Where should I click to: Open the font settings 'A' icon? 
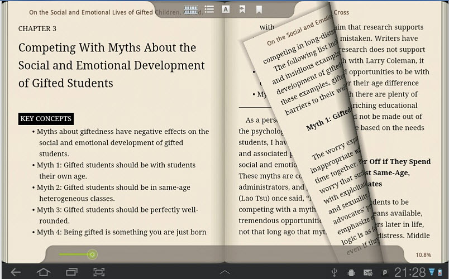click(226, 9)
